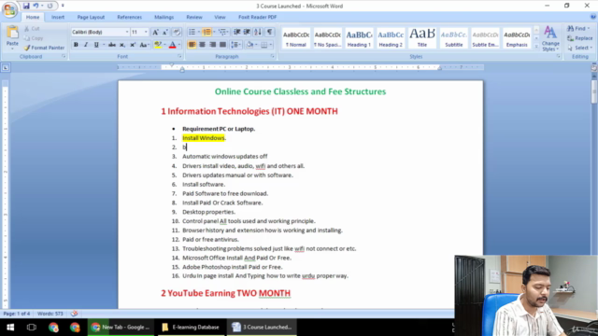Viewport: 598px width, 336px height.
Task: Click the Replace button
Action: 579,38
